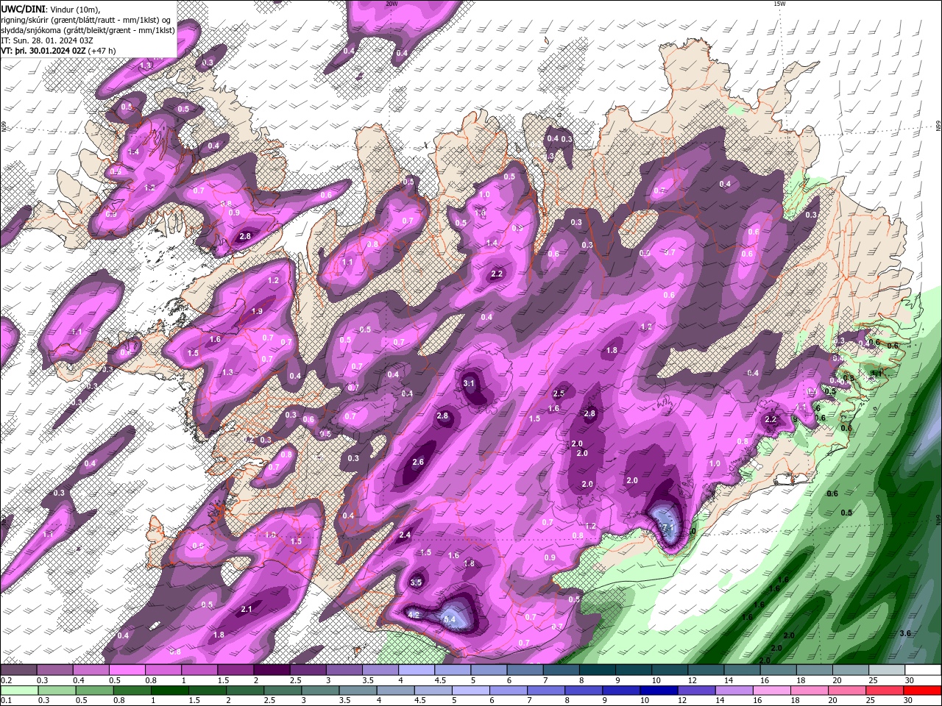Click the 4.2 precipitation value on map
The image size is (942, 706).
pos(413,615)
